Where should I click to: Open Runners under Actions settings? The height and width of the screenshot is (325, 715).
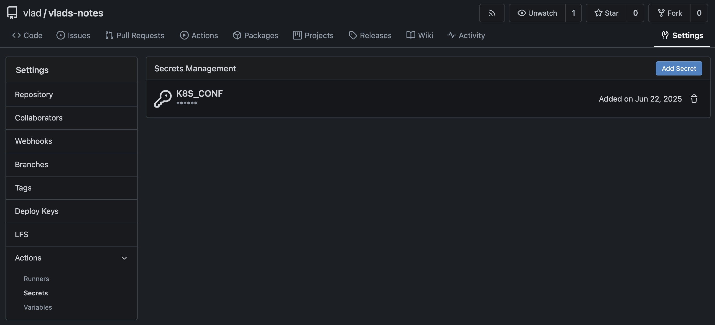click(x=36, y=279)
